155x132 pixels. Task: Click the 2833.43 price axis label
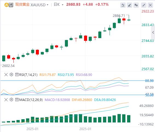pyautogui.click(x=148, y=25)
